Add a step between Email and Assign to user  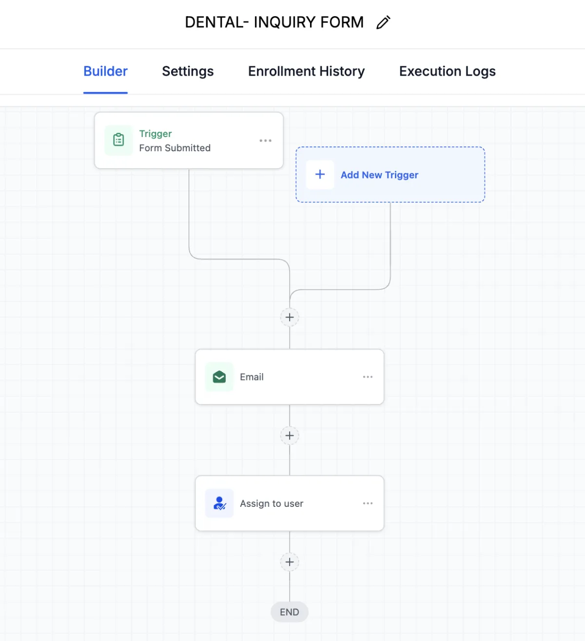click(x=290, y=436)
